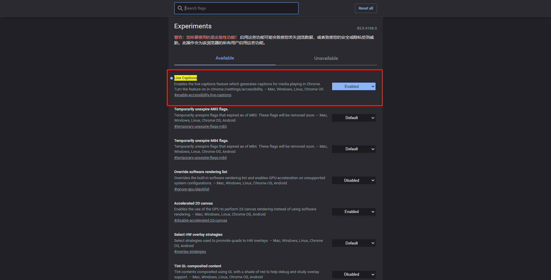Click the #disable-accelerated-2d-canvas link
Screen dimensions: 551x280
tap(201, 220)
